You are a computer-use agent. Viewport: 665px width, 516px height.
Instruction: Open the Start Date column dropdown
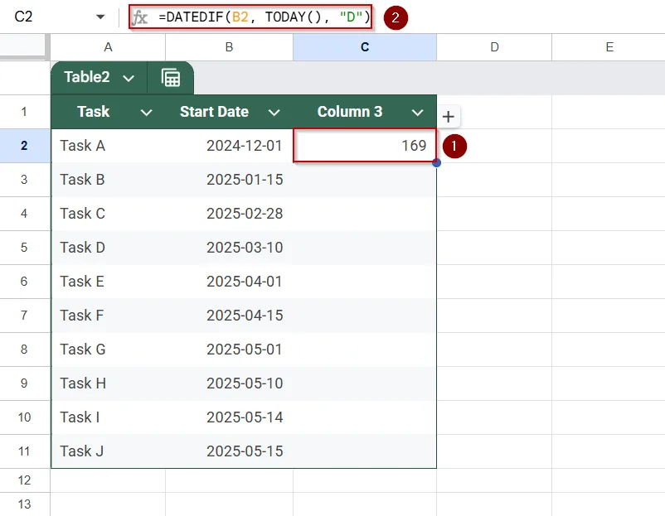pyautogui.click(x=274, y=113)
